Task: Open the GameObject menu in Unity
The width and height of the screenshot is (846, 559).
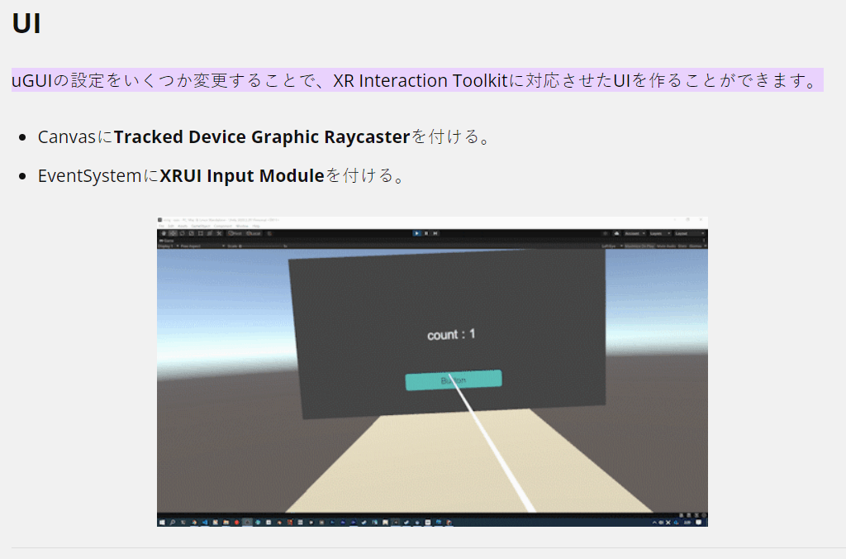Action: (x=200, y=226)
